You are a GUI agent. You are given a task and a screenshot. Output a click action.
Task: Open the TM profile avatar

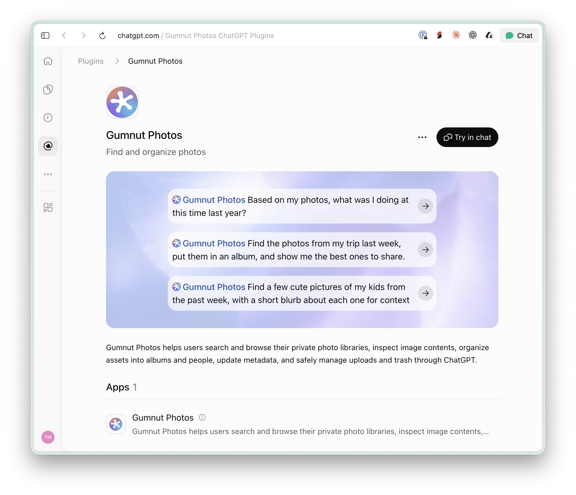[48, 437]
